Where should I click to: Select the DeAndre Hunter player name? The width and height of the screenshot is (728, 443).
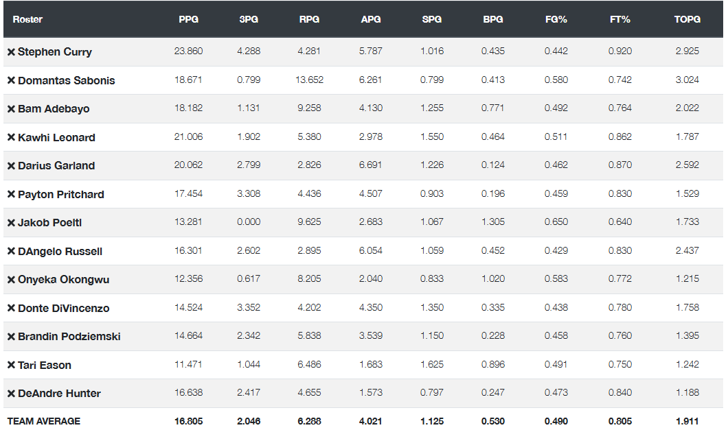(x=59, y=394)
